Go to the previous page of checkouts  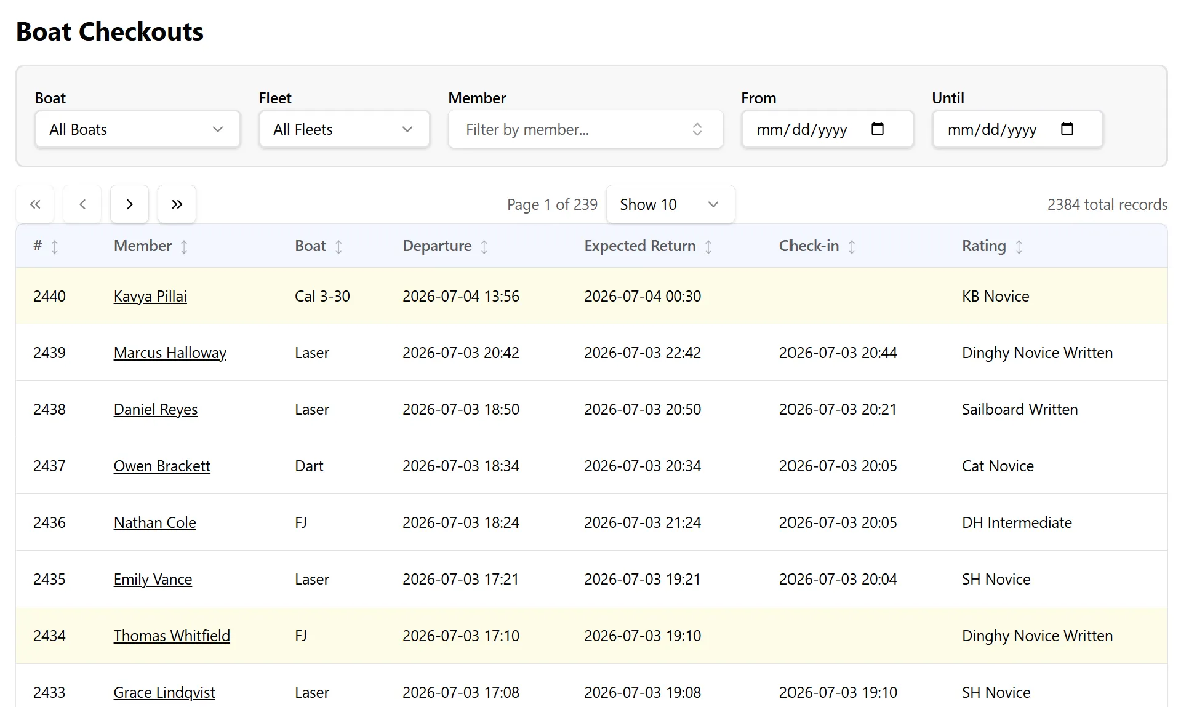(x=82, y=204)
